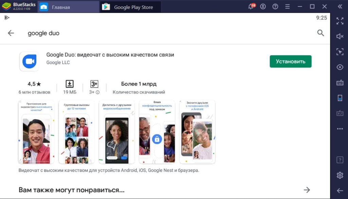Image resolution: width=348 pixels, height=199 pixels.
Task: Open the group calls screenshot thumbnail
Action: click(x=76, y=132)
